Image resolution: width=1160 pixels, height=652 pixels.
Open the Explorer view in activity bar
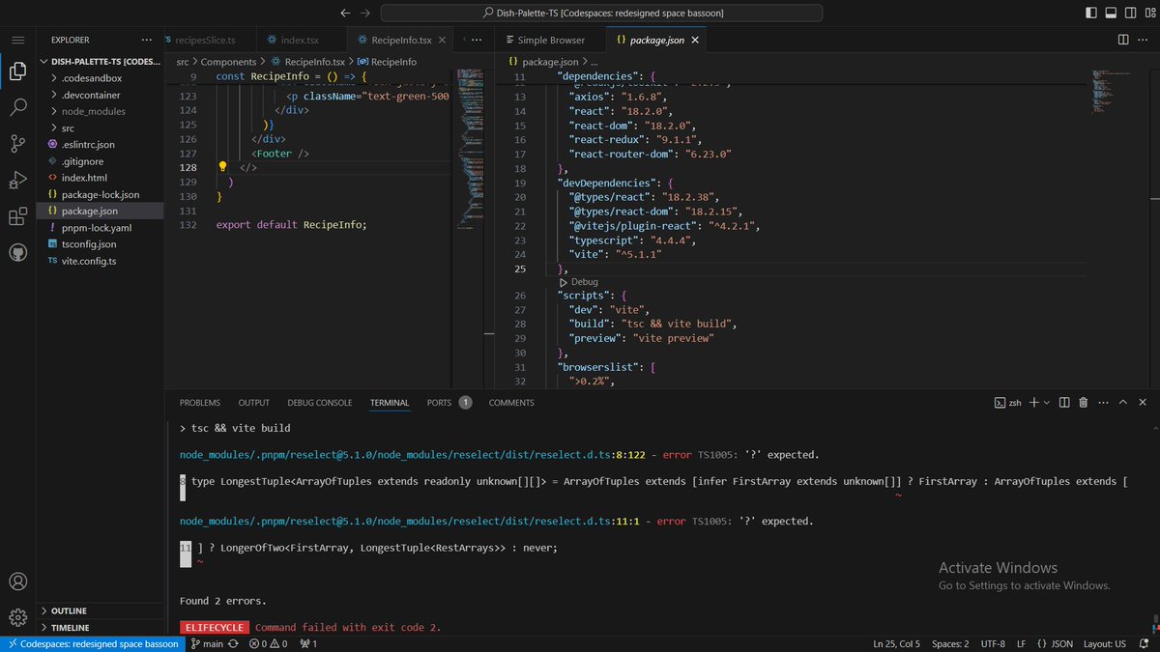click(x=17, y=71)
